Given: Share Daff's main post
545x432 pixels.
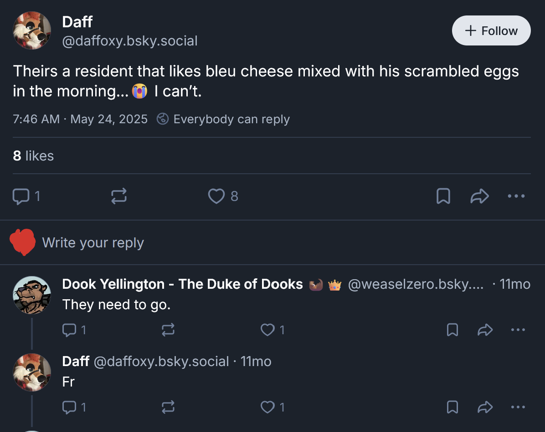Looking at the screenshot, I should click(479, 196).
